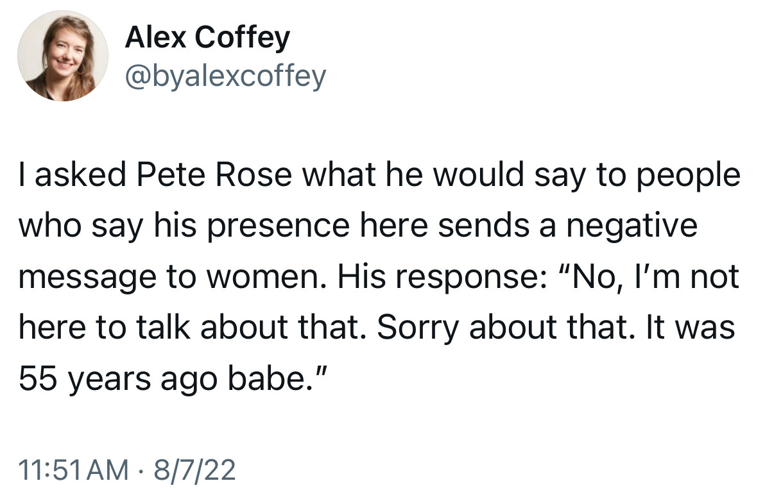Open the @byalexcoffey handle link
774x499 pixels.
225,76
